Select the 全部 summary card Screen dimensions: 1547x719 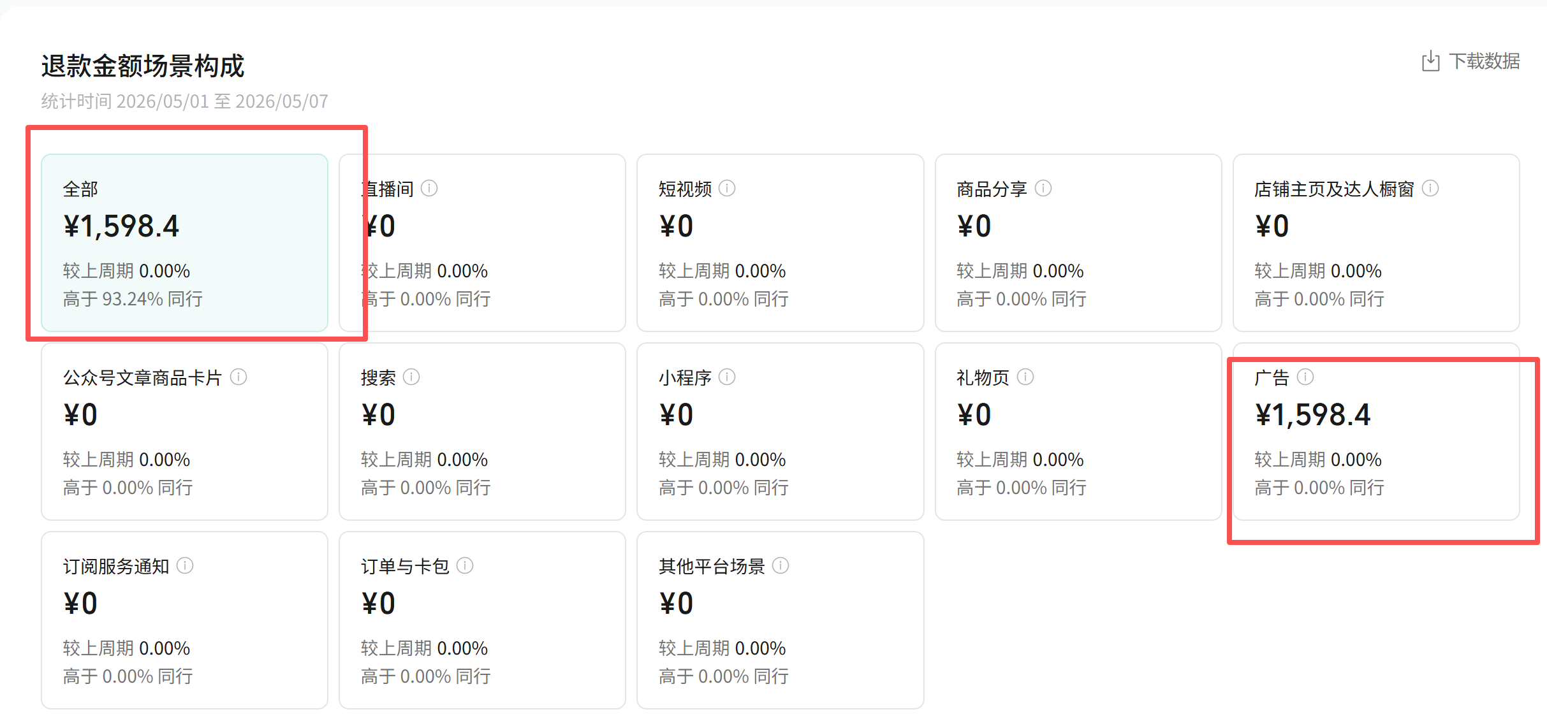coord(185,243)
